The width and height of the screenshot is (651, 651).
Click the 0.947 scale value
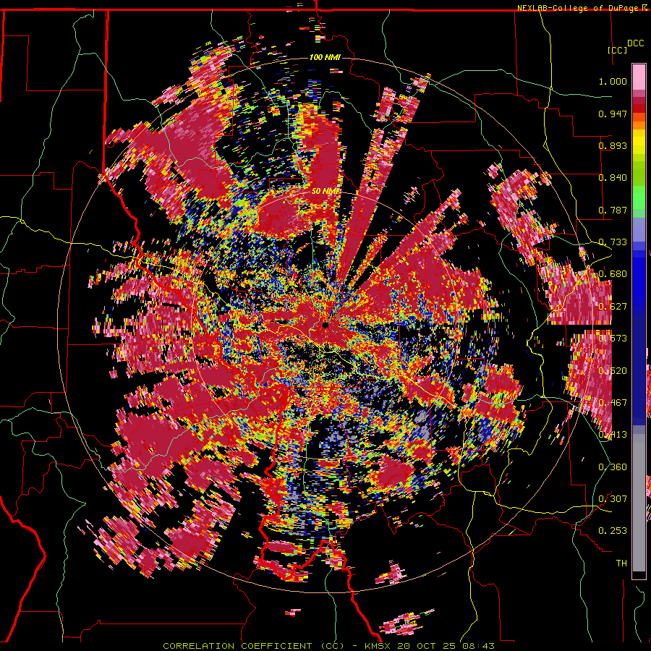tap(613, 114)
